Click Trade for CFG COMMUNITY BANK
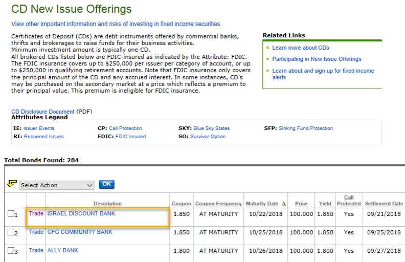 pyautogui.click(x=36, y=232)
